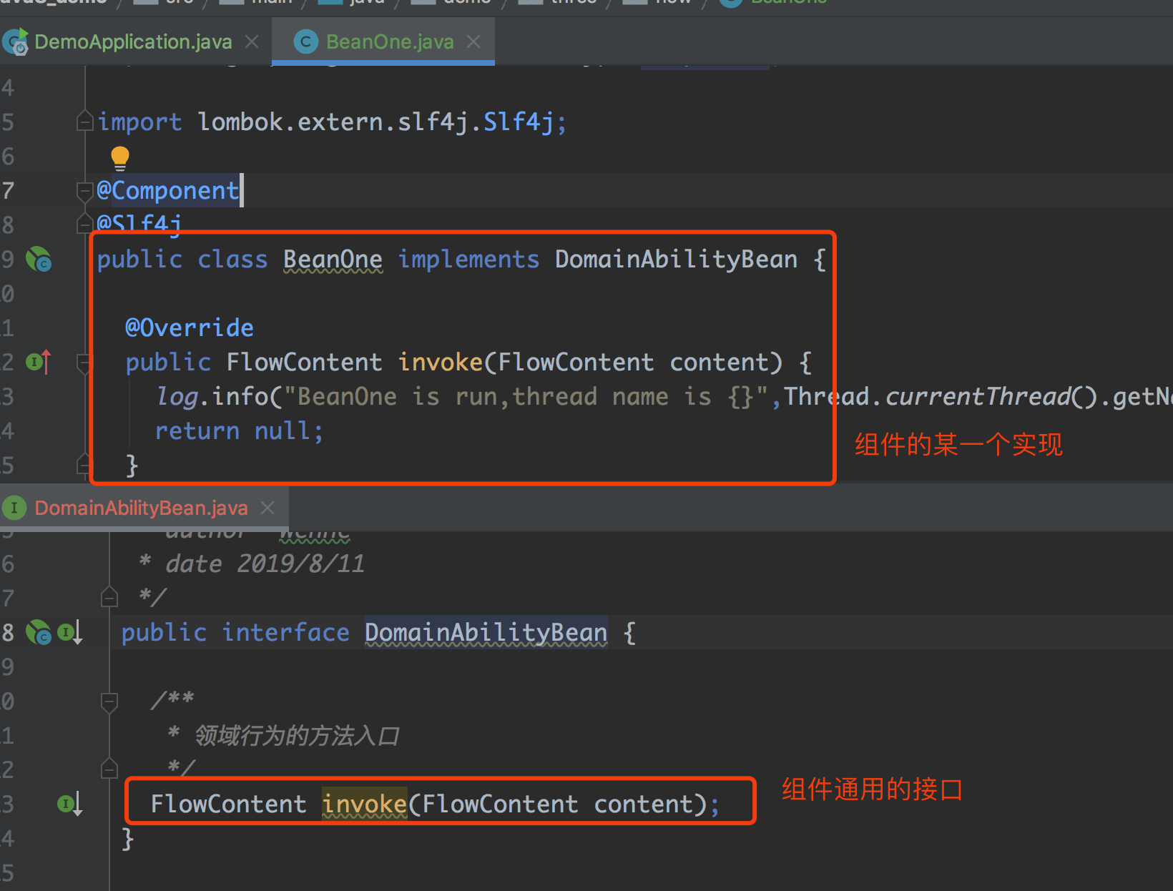1173x891 pixels.
Task: Click implemented-method gutter icon beside interface invoke
Action: [70, 804]
